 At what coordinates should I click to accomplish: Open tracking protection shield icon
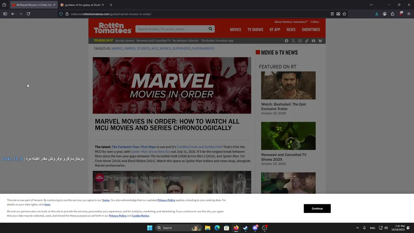click(61, 14)
